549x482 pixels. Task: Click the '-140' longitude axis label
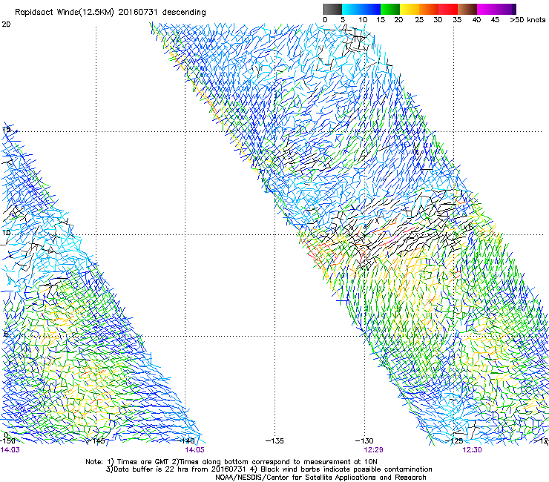pos(185,440)
